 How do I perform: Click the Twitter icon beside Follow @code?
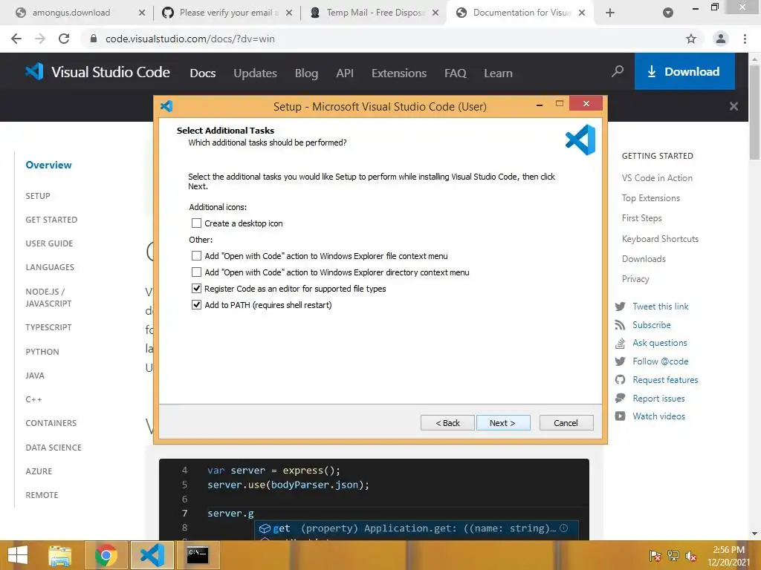(x=620, y=361)
